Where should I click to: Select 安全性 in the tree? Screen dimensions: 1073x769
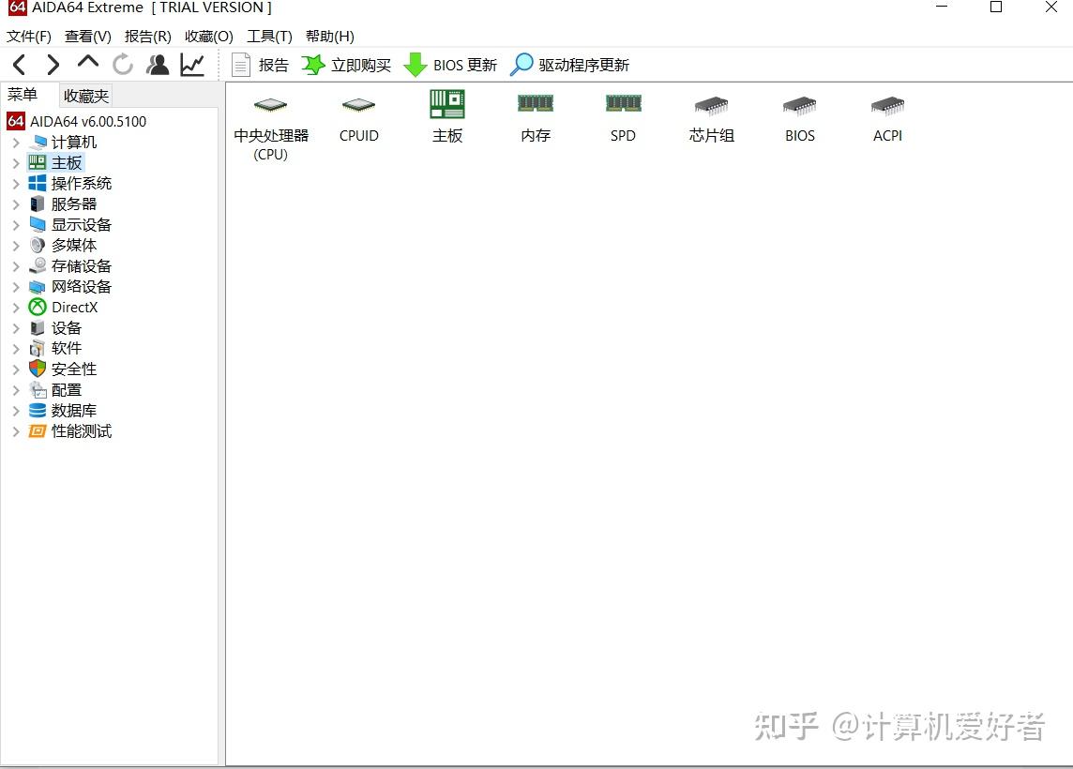click(x=63, y=369)
